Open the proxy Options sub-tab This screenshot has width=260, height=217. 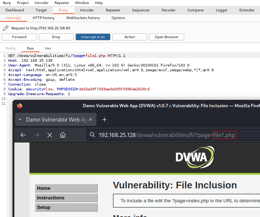pyautogui.click(x=118, y=18)
